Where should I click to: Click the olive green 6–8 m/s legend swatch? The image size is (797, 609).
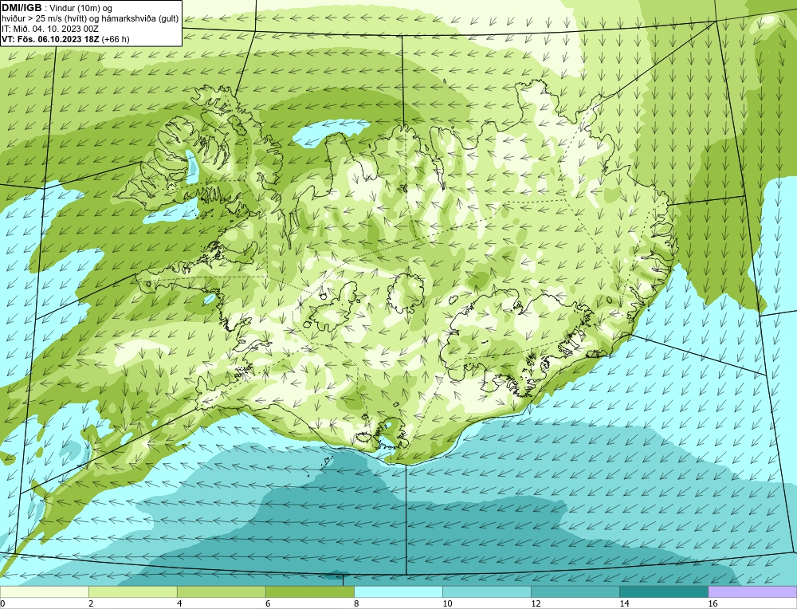tap(309, 591)
